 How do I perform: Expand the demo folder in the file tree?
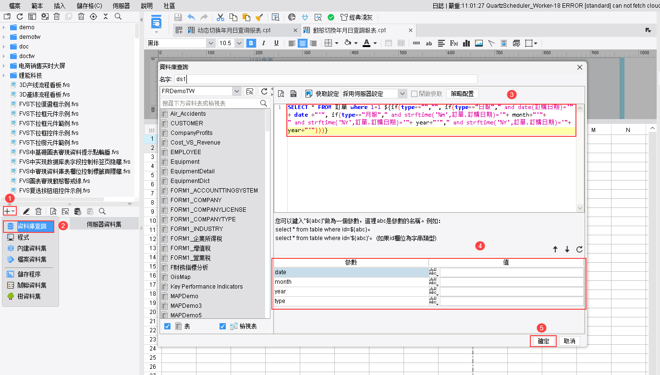click(4, 27)
